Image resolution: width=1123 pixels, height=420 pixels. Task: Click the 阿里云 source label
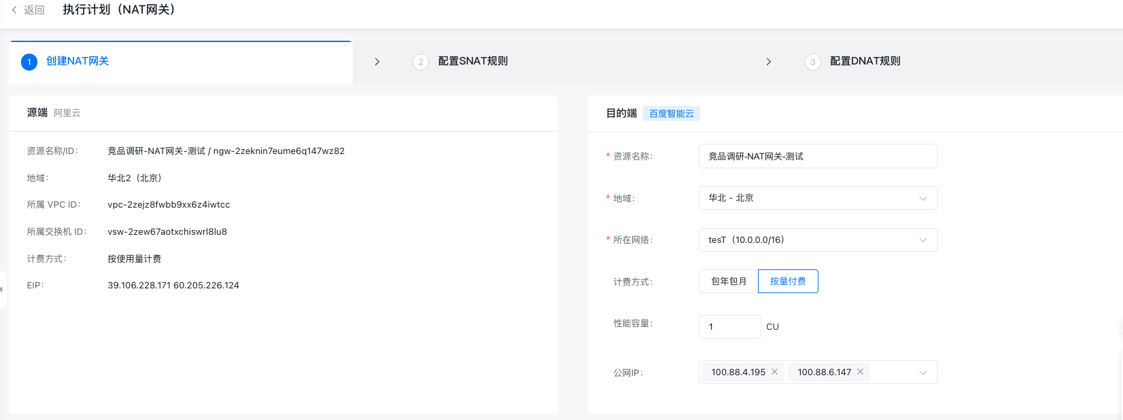point(67,113)
